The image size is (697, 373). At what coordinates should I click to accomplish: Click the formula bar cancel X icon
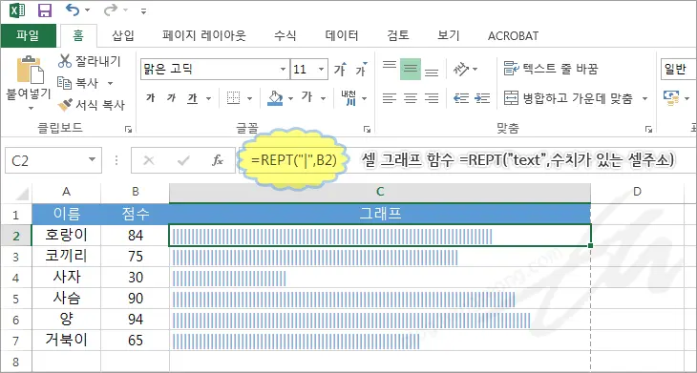point(149,160)
